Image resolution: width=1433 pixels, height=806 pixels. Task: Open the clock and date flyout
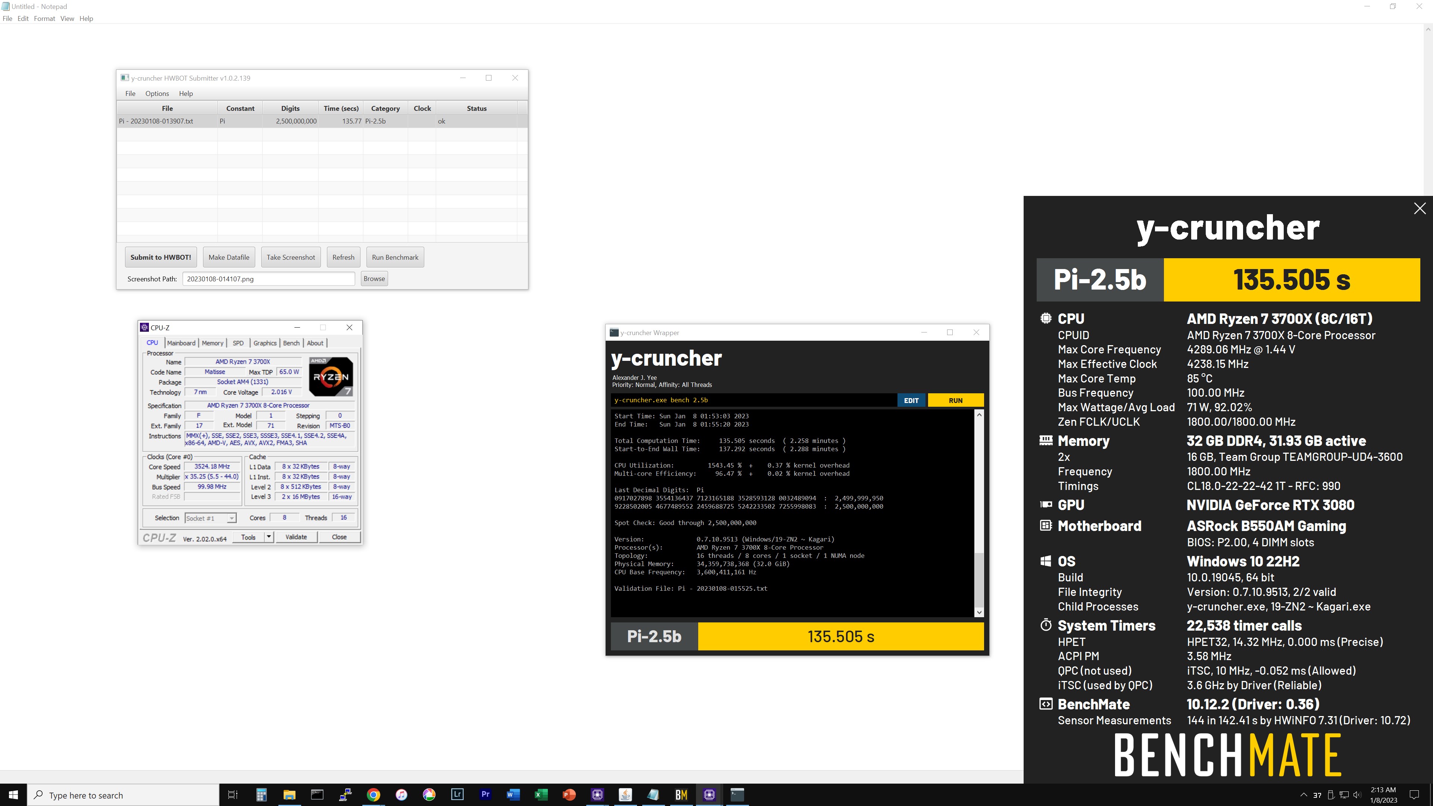1383,795
